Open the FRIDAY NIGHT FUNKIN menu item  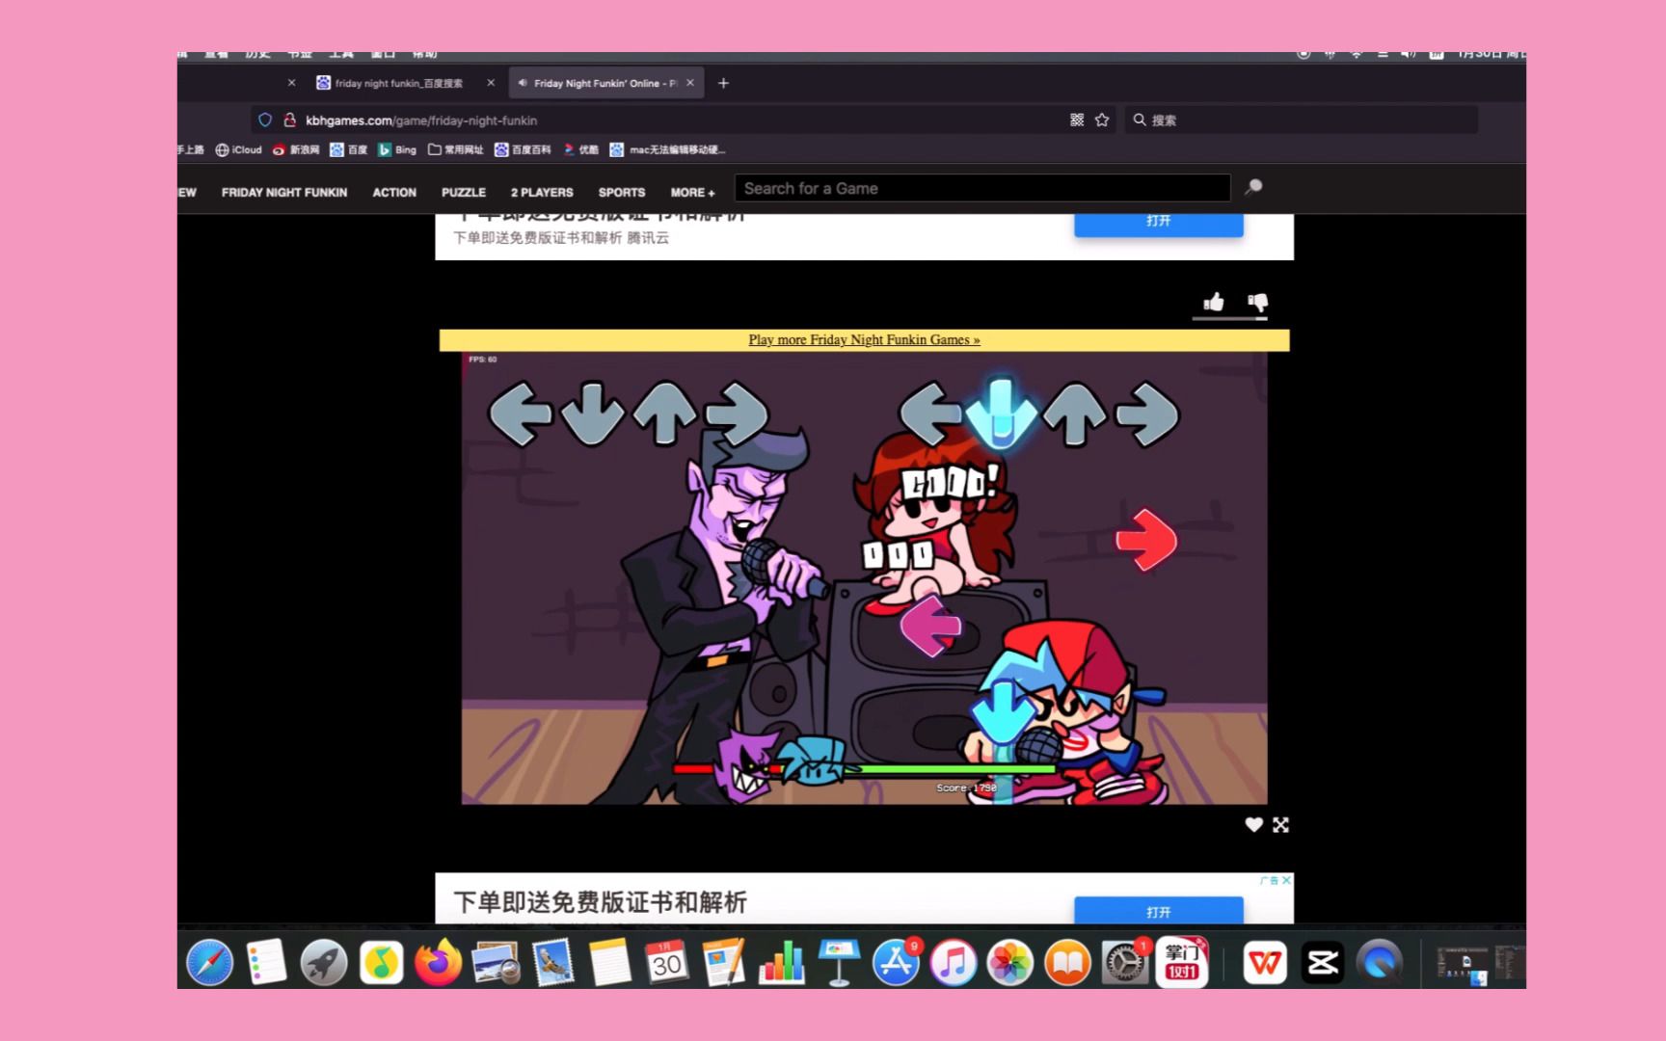pyautogui.click(x=284, y=192)
